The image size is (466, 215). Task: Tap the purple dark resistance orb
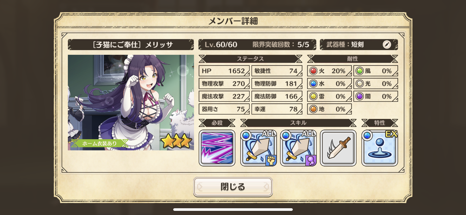(x=360, y=96)
